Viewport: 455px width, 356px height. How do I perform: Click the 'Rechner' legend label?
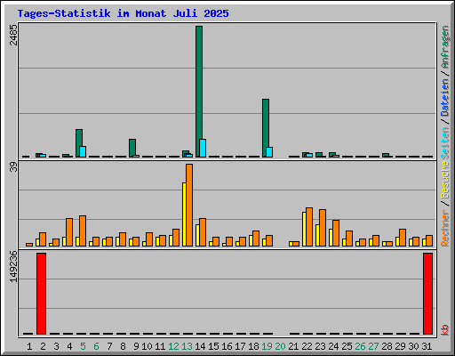445,228
